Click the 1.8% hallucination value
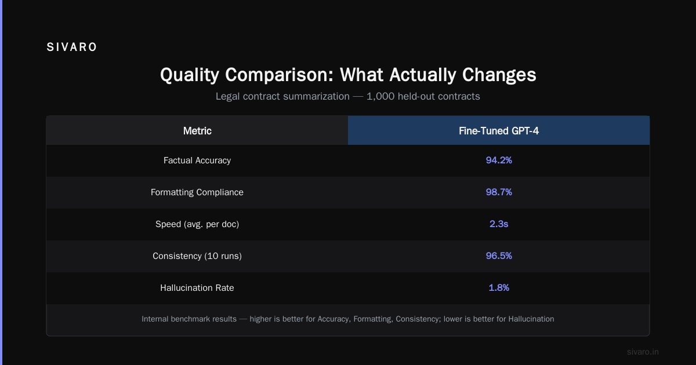 click(x=499, y=288)
